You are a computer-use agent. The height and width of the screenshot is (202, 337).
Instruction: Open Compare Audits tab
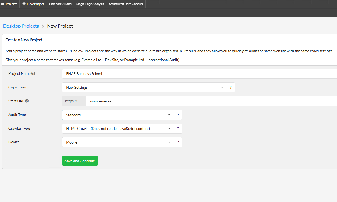(60, 4)
